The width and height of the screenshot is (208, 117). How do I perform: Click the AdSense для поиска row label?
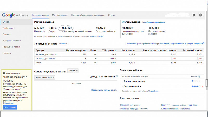pyautogui.click(x=45, y=59)
